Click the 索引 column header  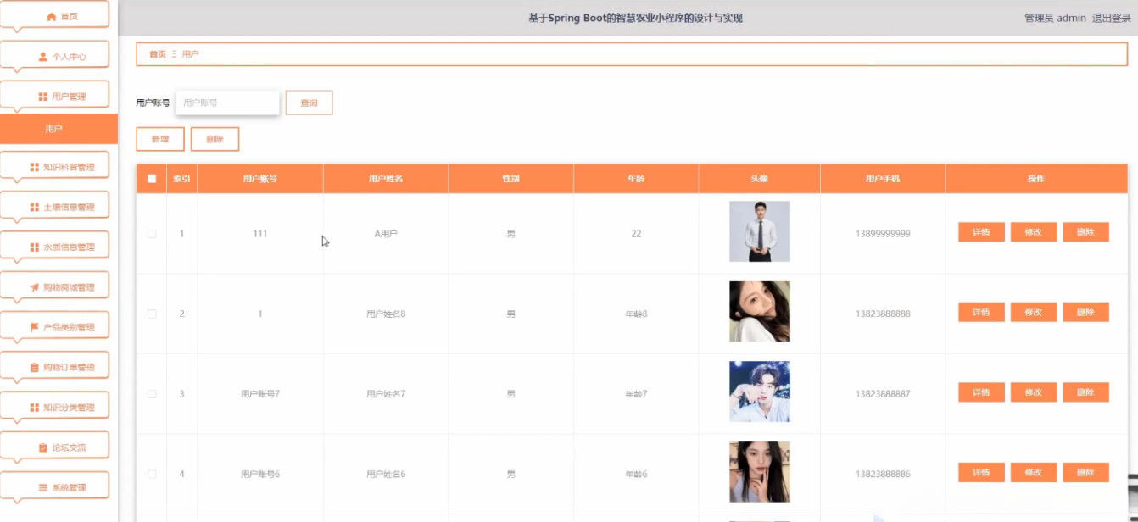click(x=181, y=179)
